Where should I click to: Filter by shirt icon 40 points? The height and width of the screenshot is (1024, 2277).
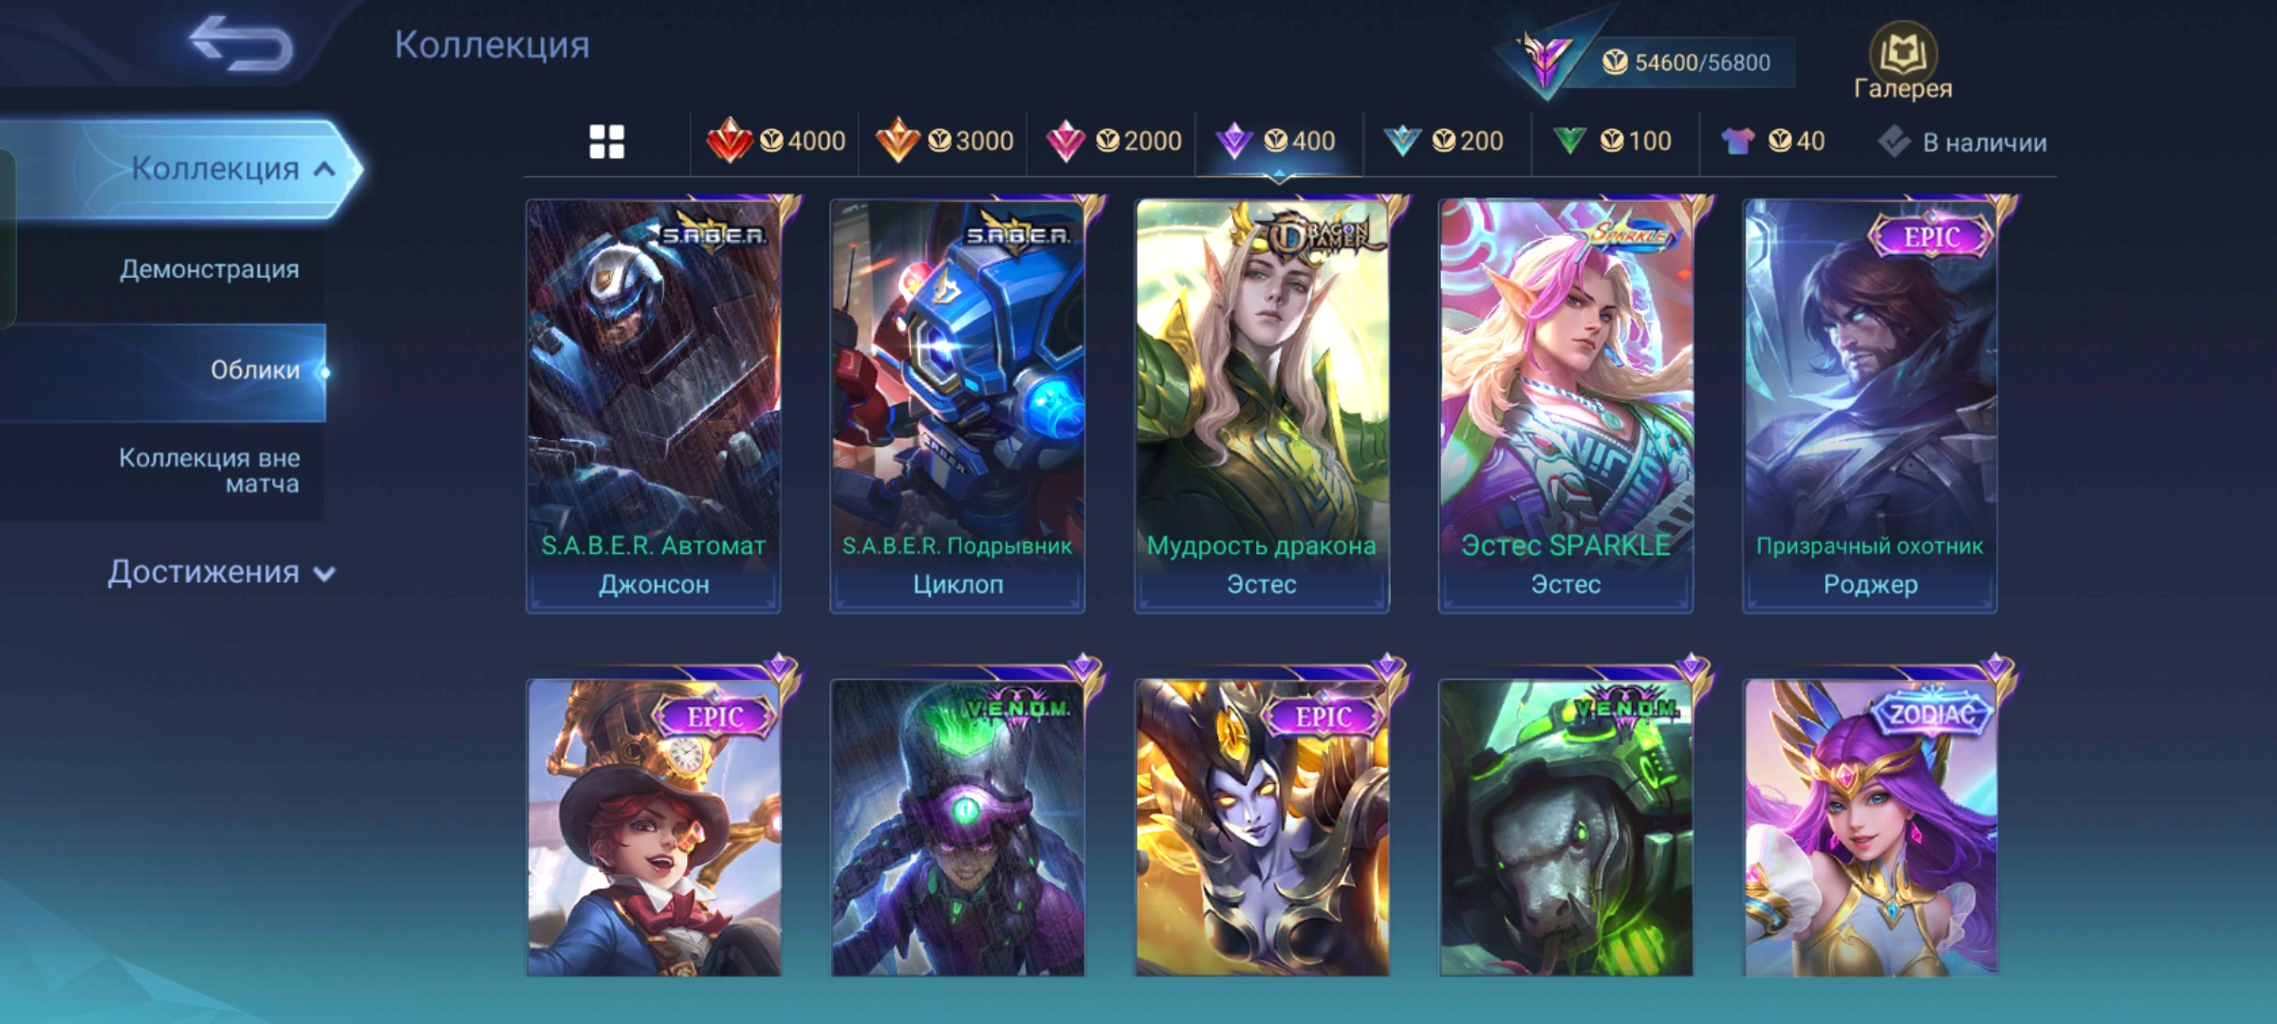click(1773, 141)
